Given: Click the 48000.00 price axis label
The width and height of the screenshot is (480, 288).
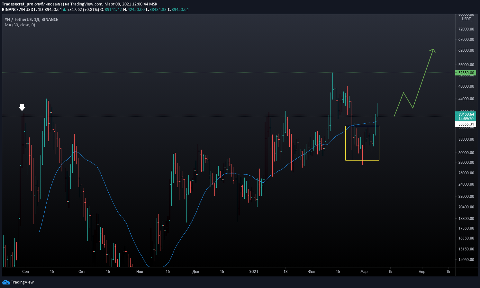Looking at the screenshot, I should [x=466, y=86].
